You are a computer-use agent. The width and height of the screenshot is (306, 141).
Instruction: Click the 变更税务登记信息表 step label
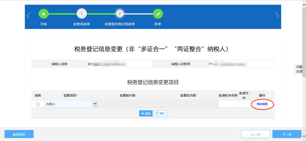120,24
